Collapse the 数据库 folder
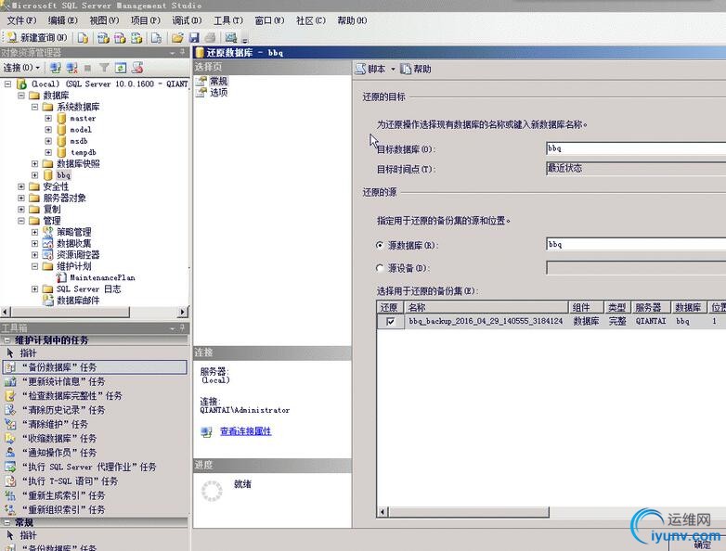This screenshot has width=726, height=551. [x=20, y=96]
